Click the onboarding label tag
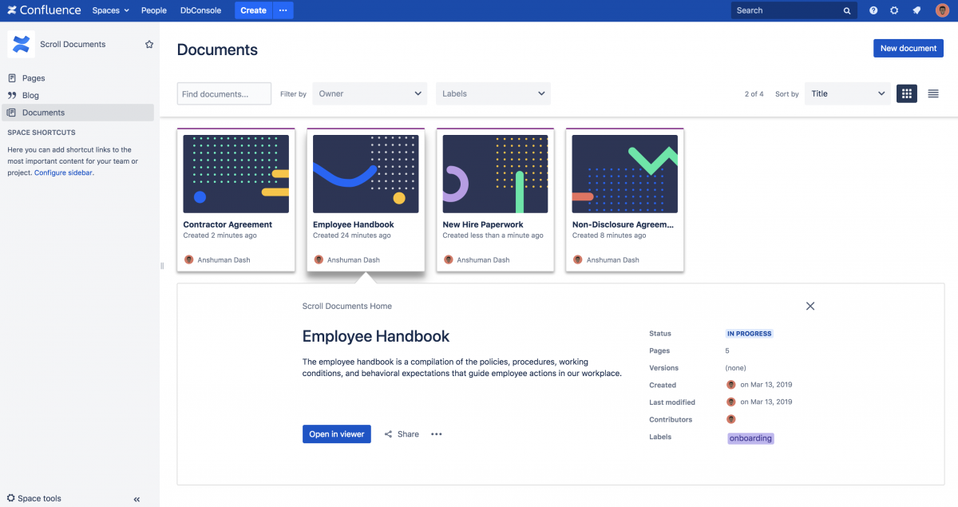 click(x=750, y=438)
